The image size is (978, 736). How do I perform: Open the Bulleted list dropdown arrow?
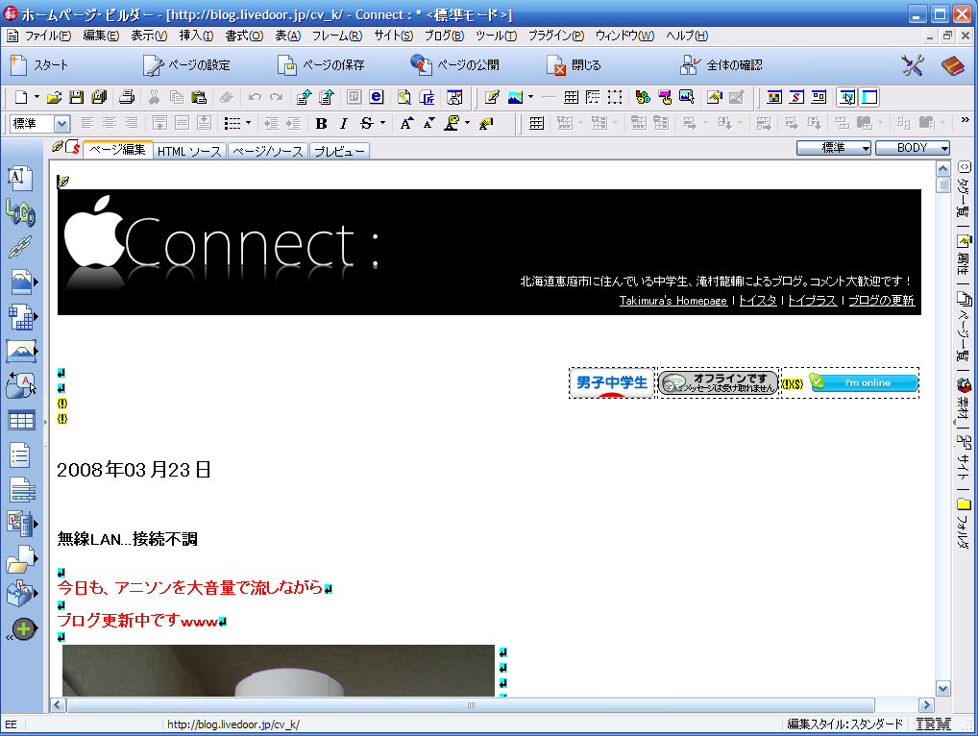coord(248,124)
